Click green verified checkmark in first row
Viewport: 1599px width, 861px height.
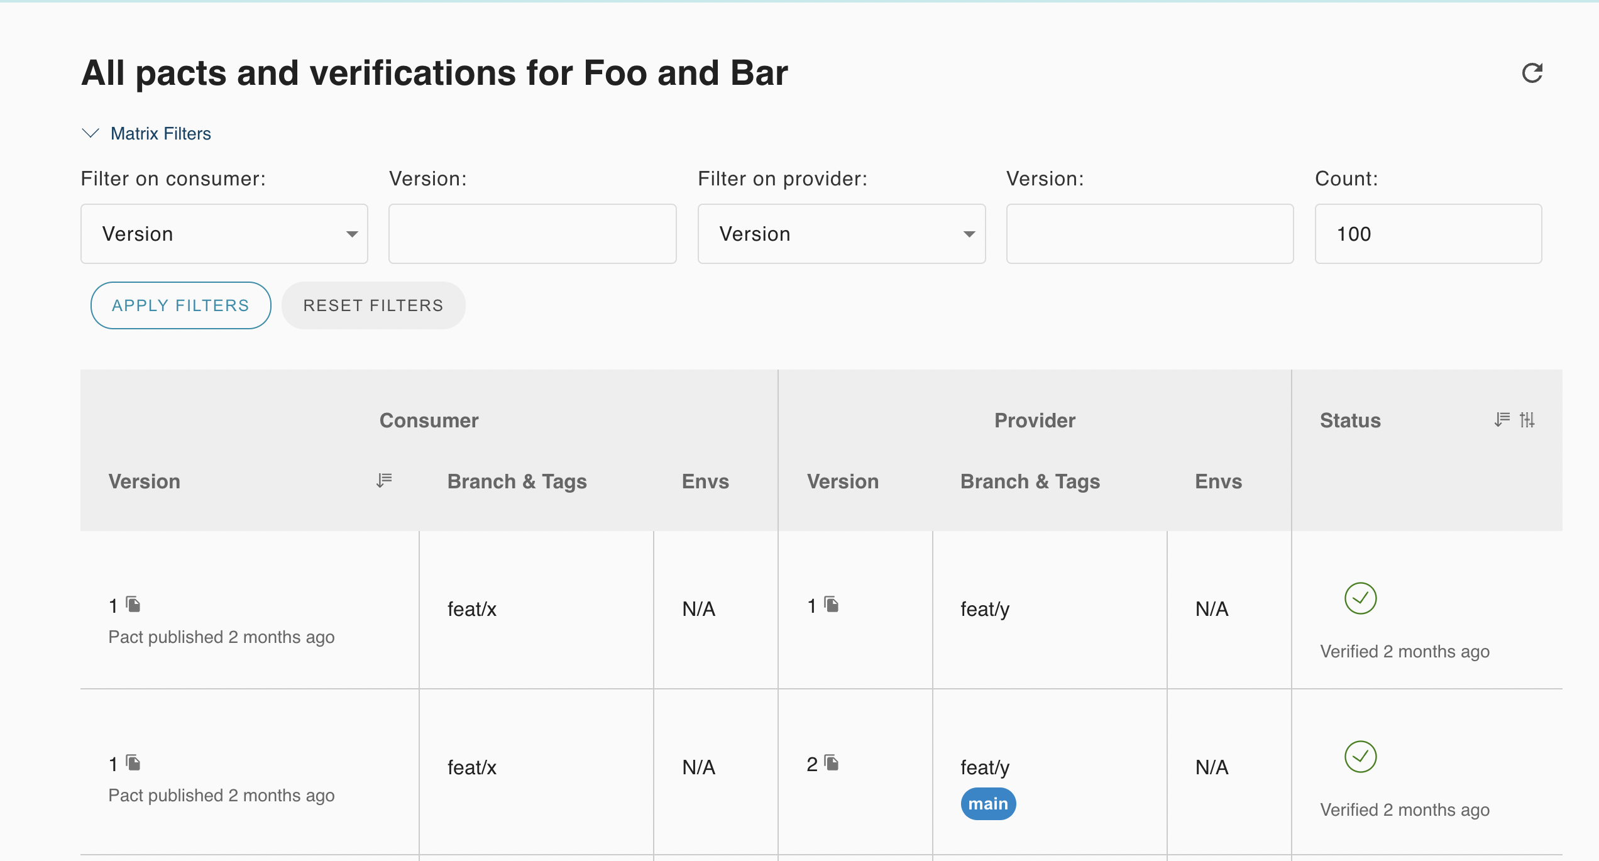(1360, 598)
